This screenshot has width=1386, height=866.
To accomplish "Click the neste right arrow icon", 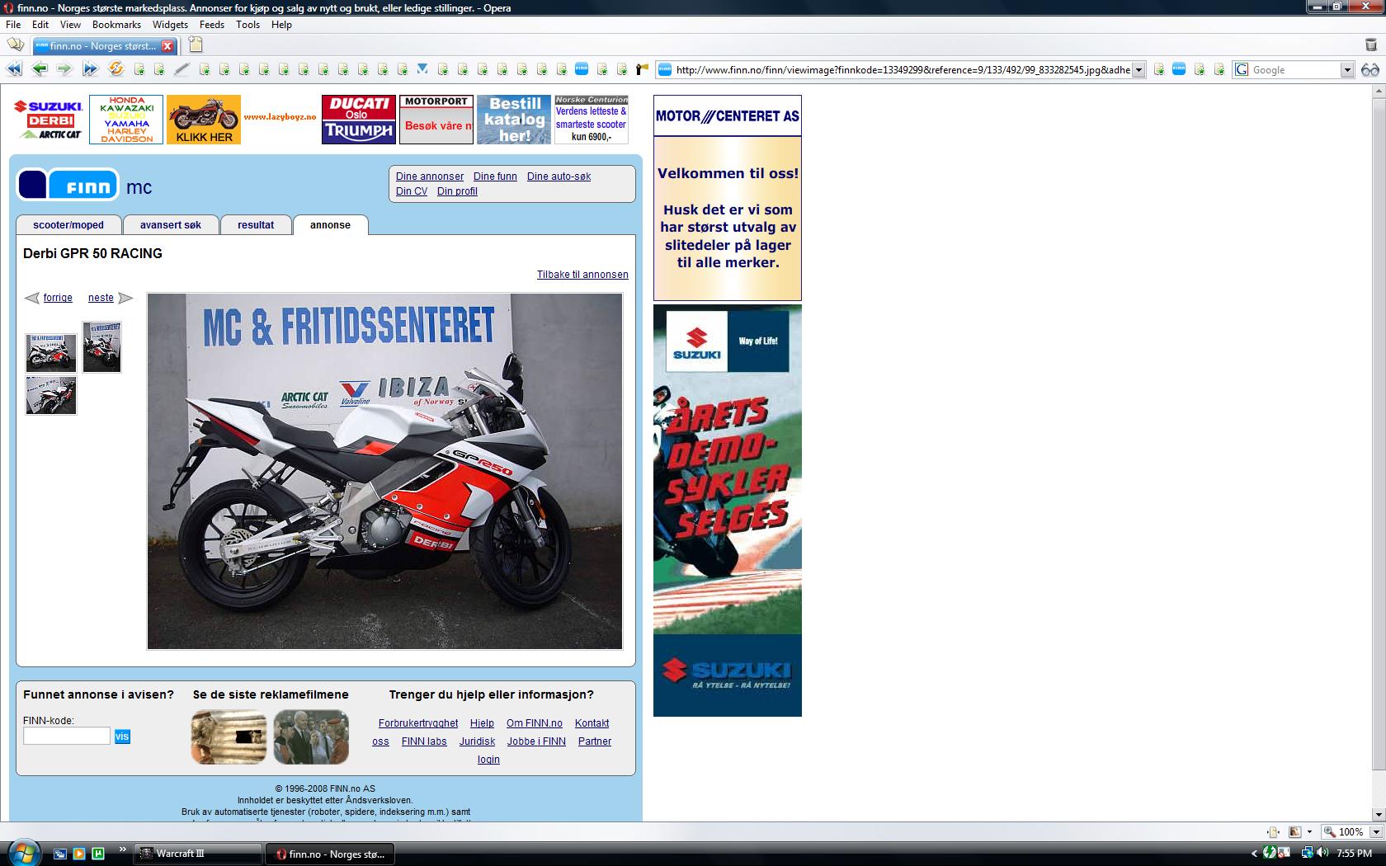I will coord(125,298).
